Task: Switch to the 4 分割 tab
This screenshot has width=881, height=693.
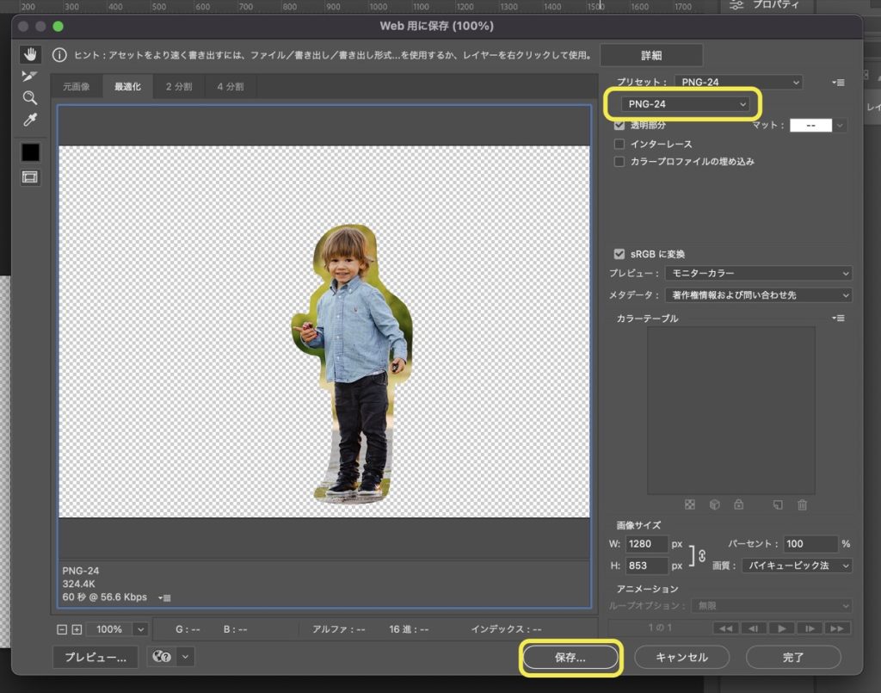Action: click(x=231, y=87)
